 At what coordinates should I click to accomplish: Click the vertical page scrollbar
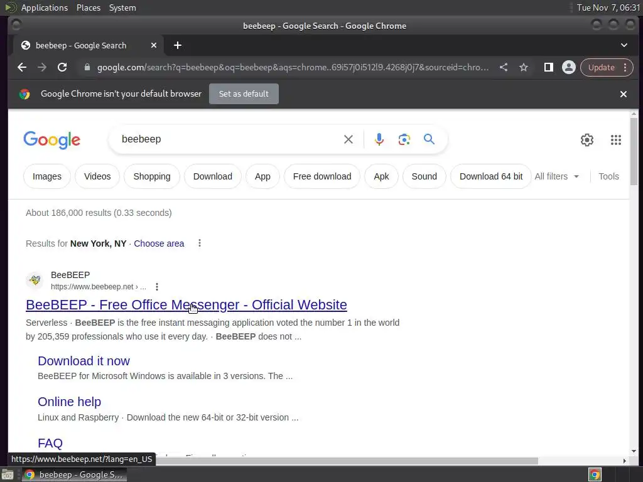click(x=634, y=152)
